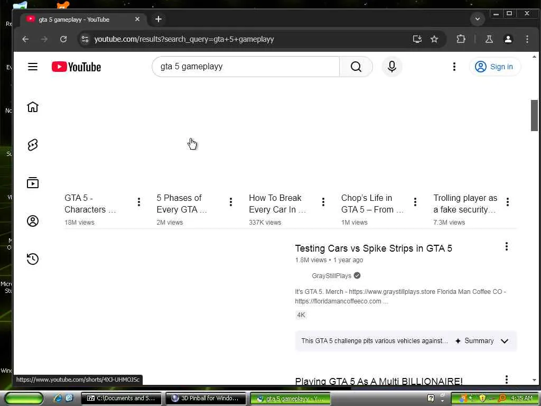This screenshot has height=406, width=541.
Task: Click scrollbar down arrow
Action: click(534, 380)
